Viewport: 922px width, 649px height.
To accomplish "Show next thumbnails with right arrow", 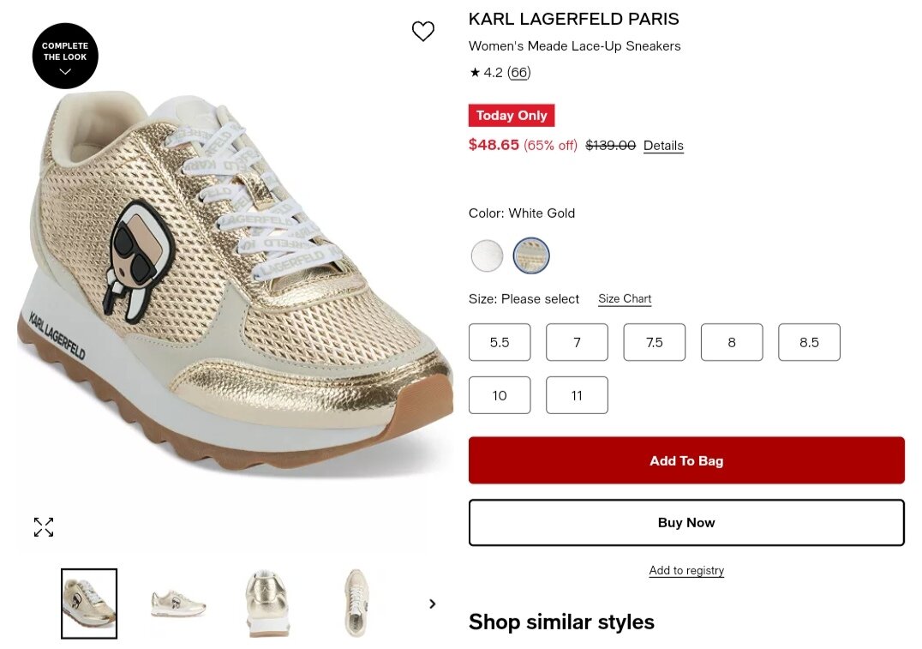I will coord(433,604).
